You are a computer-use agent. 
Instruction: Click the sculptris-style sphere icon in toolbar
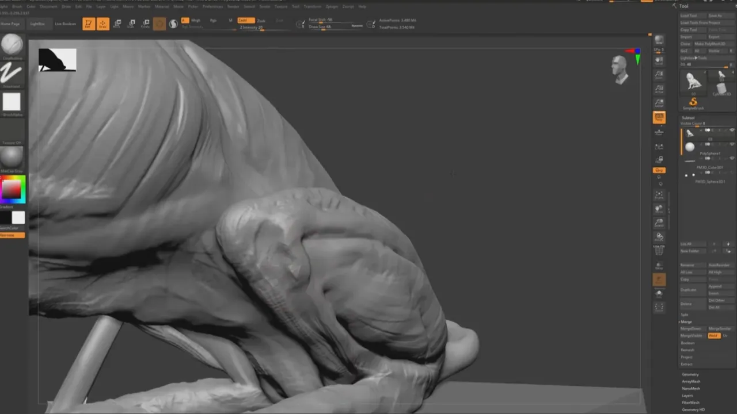173,24
